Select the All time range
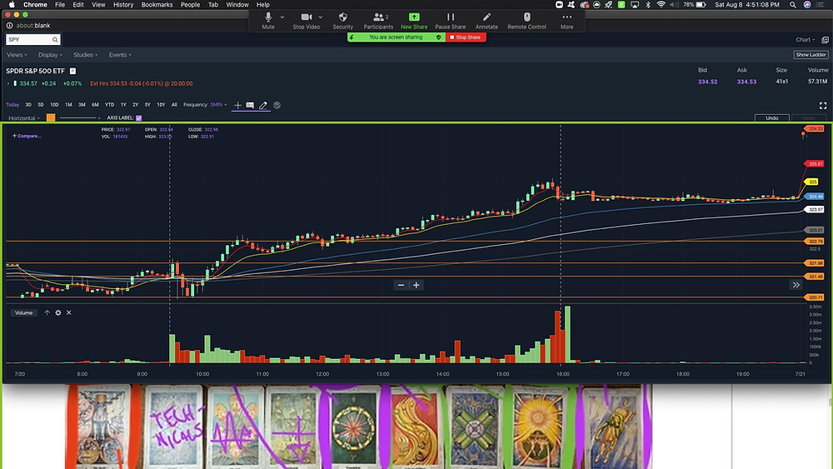This screenshot has height=469, width=833. coord(174,105)
